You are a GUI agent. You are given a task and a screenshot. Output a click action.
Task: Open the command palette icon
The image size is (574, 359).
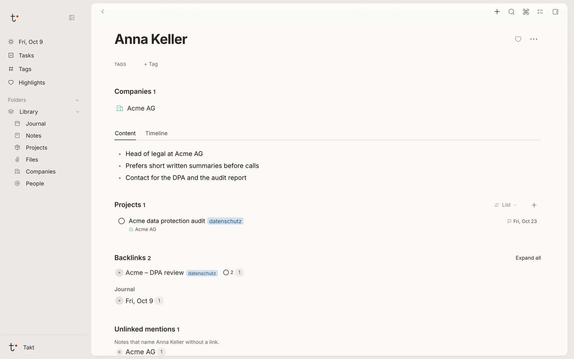coord(526,12)
